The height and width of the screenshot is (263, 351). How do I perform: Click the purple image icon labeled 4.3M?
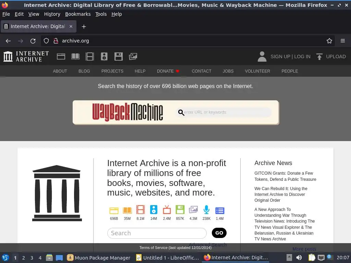(x=193, y=210)
